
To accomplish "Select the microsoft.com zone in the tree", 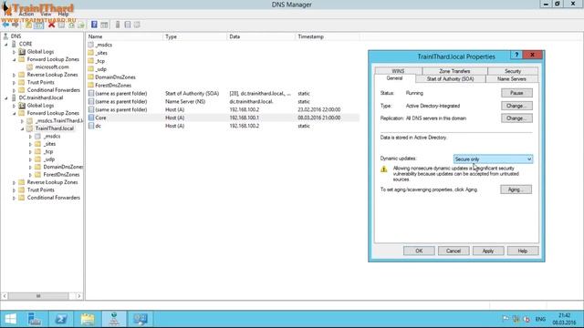I will coord(52,67).
